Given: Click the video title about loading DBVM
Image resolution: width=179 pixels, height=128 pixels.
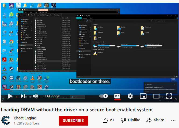Looking at the screenshot, I should tap(77, 109).
